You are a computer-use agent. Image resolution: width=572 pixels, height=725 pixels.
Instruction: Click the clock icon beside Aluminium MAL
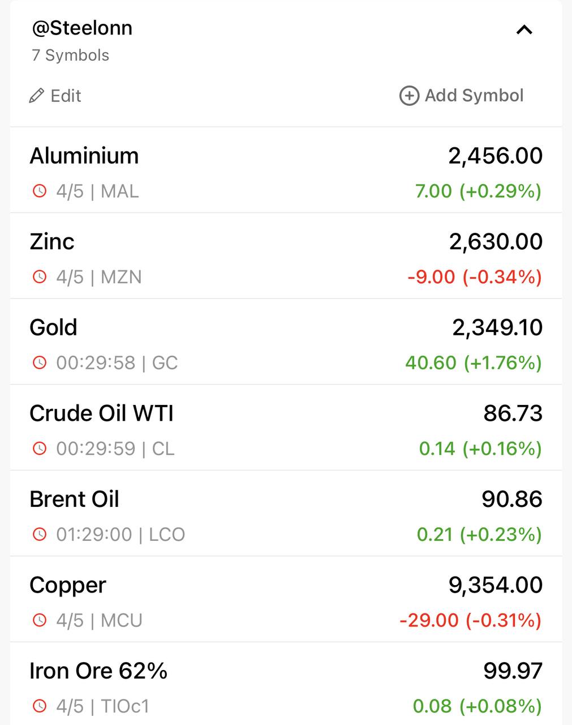(40, 191)
